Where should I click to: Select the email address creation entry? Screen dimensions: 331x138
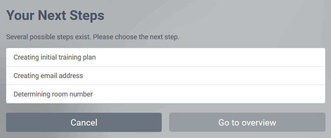point(165,76)
